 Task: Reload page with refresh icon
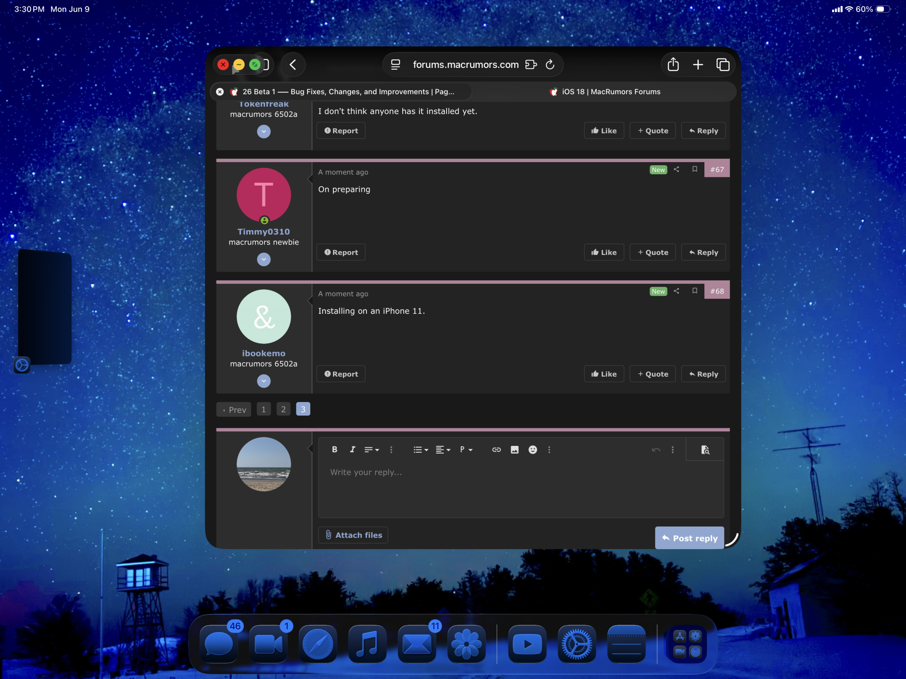(550, 65)
